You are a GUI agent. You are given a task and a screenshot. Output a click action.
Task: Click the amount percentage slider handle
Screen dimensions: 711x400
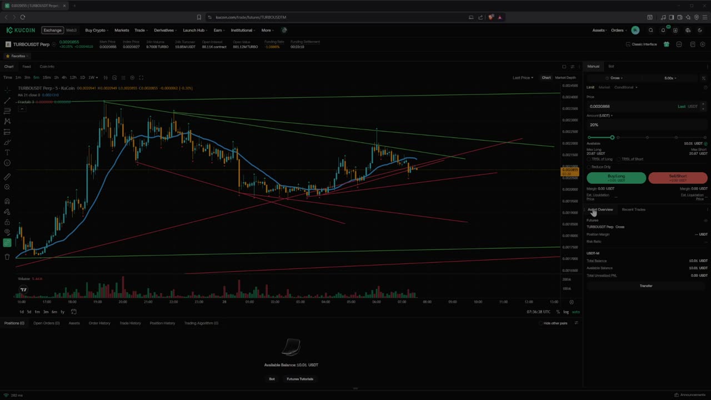pos(612,137)
